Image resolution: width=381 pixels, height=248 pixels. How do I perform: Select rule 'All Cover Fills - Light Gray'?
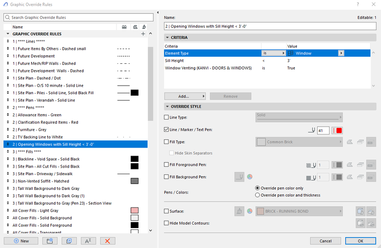[75, 210]
